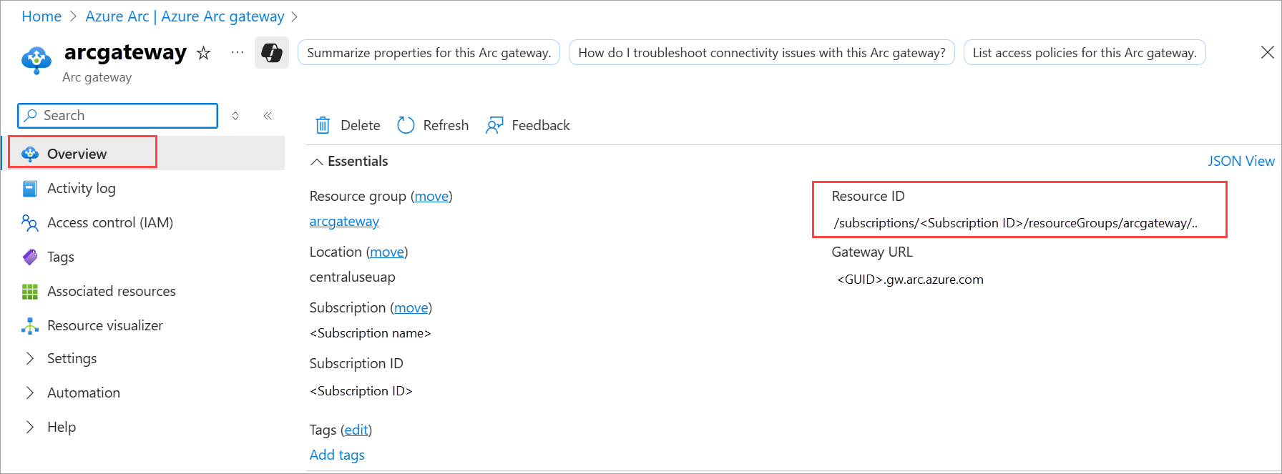Screen dimensions: 1282x474
Task: Open the more options ellipsis menu
Action: tap(238, 52)
